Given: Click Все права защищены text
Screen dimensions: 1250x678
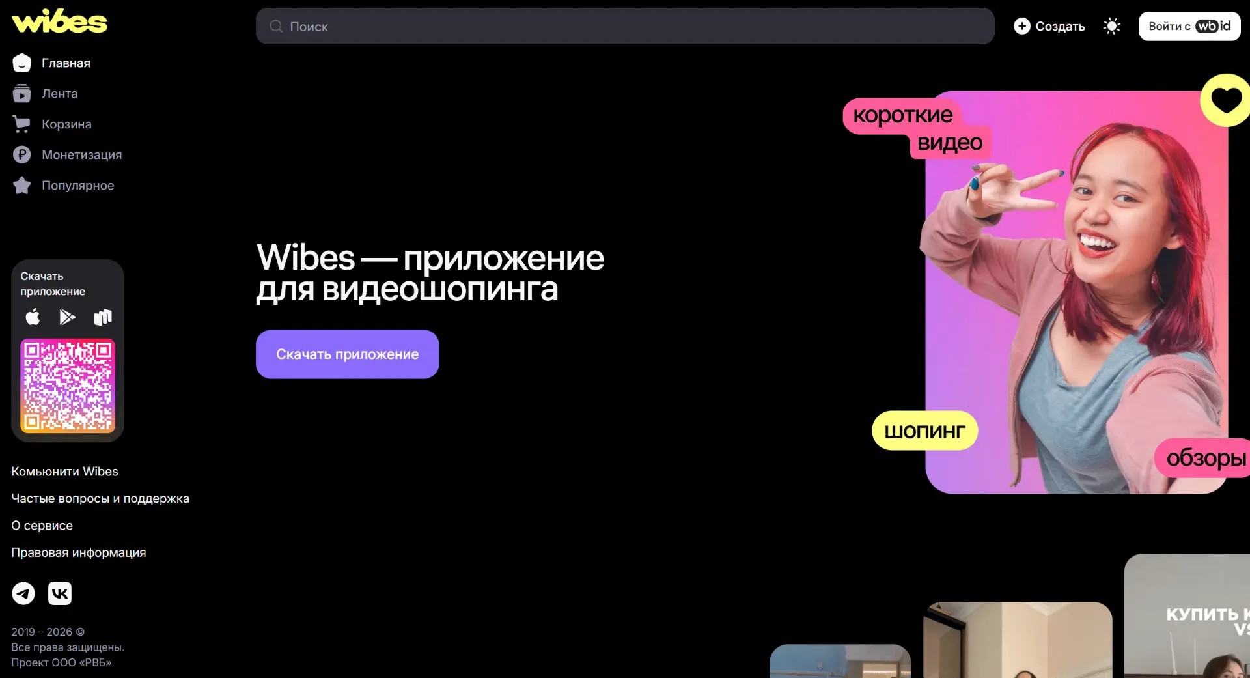Looking at the screenshot, I should [68, 647].
